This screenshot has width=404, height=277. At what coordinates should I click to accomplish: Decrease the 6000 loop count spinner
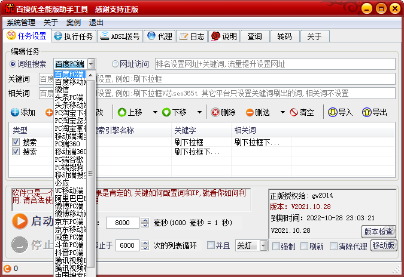[x=145, y=248]
